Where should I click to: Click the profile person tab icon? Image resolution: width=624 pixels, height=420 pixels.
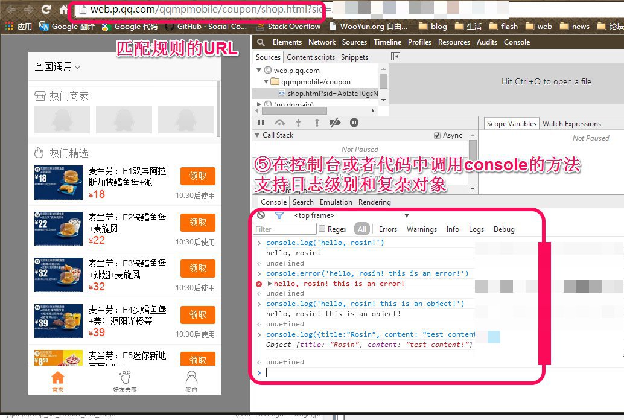pyautogui.click(x=191, y=381)
